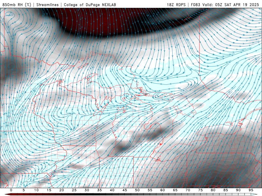Viewport: 262px width, 196px height.
Task: Click the colorbar label '55'
Action: [x=150, y=190]
